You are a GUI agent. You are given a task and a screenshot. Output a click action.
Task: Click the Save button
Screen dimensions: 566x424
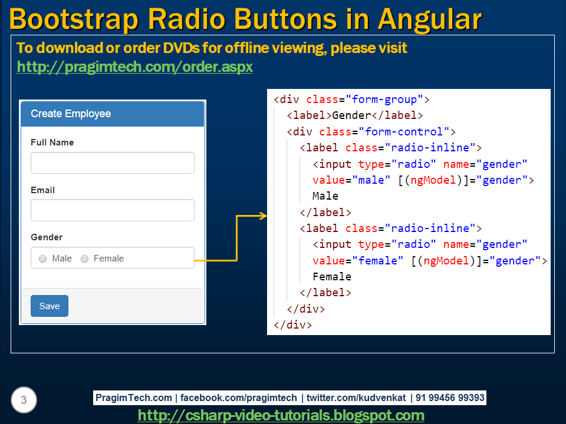(x=49, y=306)
